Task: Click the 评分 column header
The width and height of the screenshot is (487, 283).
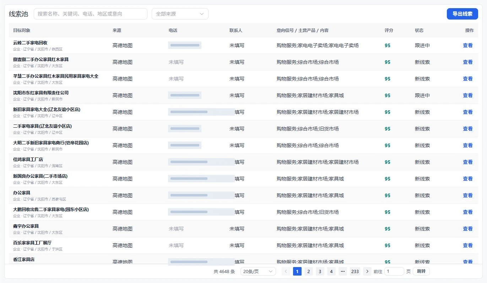Action: pyautogui.click(x=389, y=30)
